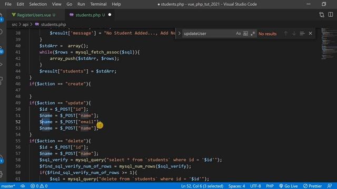
Task: Click the "delete" string on line 55
Action: pyautogui.click(x=75, y=141)
